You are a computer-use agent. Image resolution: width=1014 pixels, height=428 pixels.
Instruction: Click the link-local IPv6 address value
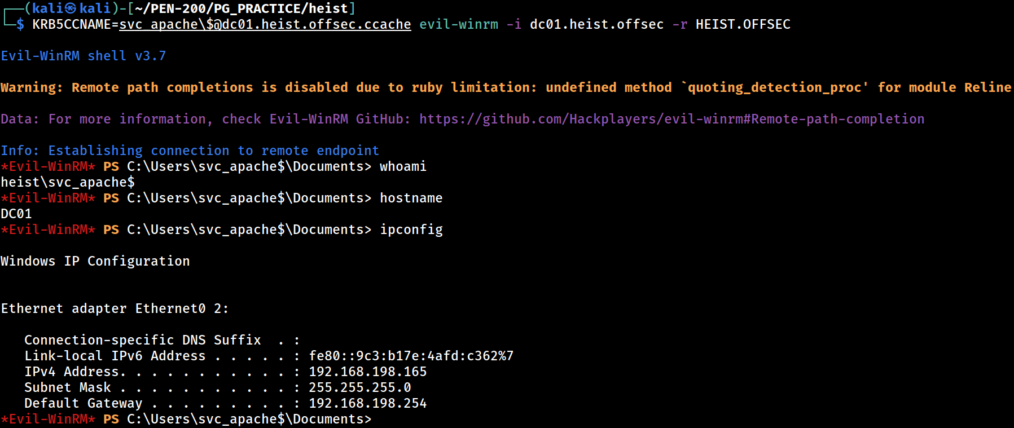tap(411, 356)
